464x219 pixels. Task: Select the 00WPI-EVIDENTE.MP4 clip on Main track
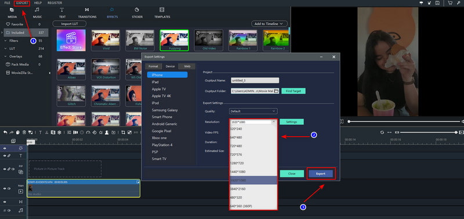pos(84,188)
